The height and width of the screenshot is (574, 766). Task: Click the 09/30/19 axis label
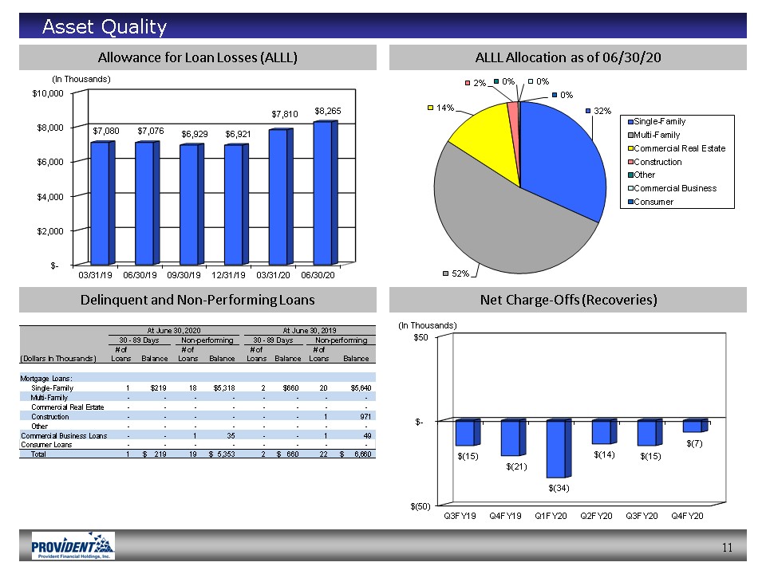184,275
